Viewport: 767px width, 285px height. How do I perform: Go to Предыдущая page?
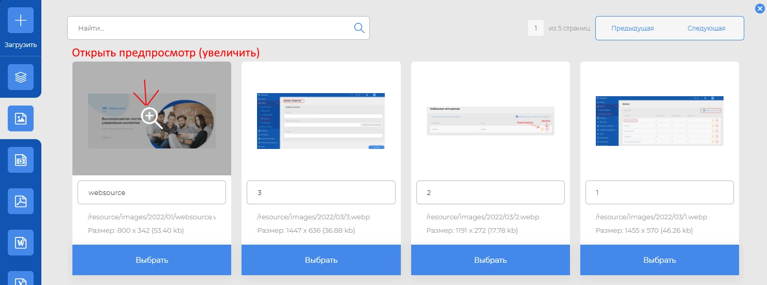tap(632, 28)
